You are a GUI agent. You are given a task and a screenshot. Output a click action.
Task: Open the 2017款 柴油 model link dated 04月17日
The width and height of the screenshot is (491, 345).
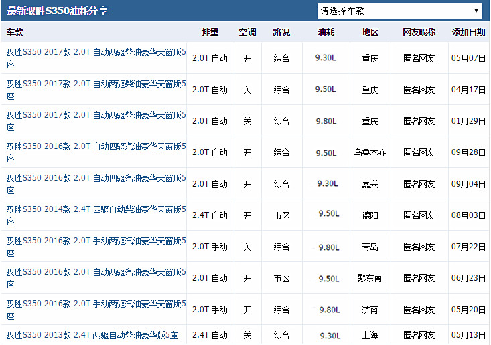click(x=96, y=90)
